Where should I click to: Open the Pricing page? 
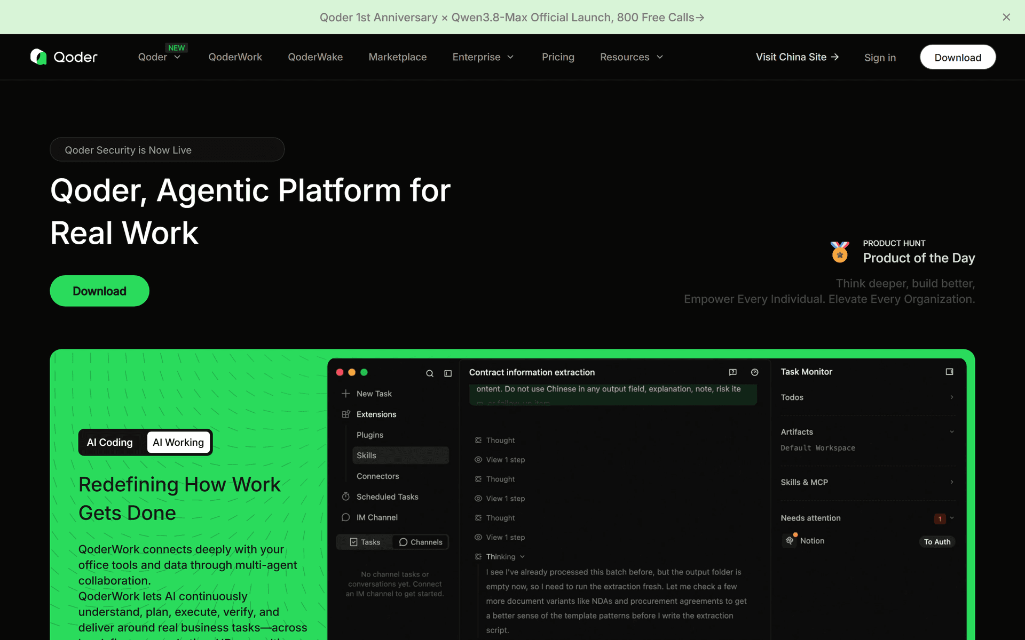coord(558,57)
